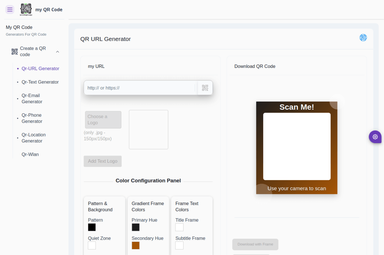
Task: Click the QR generate icon beside URL field
Action: coord(205,88)
